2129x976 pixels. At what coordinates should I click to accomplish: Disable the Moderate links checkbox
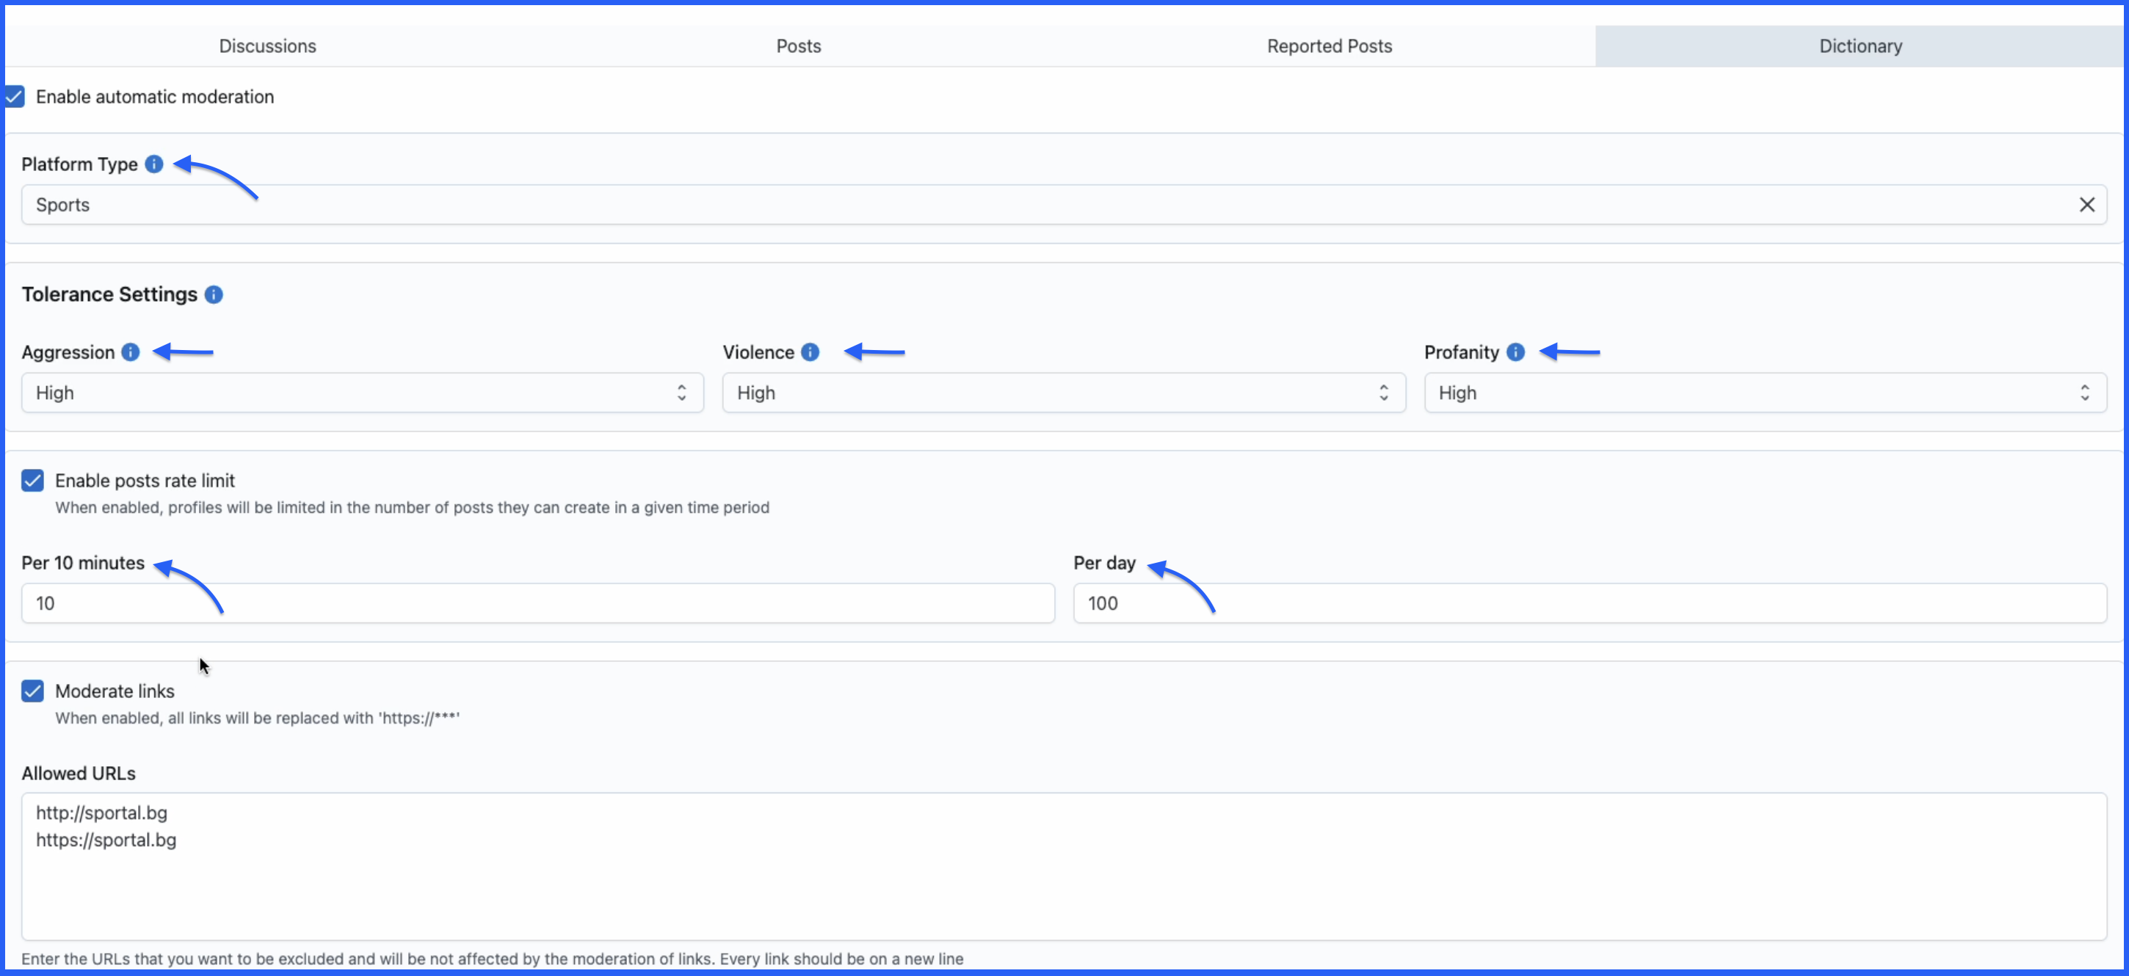coord(33,691)
